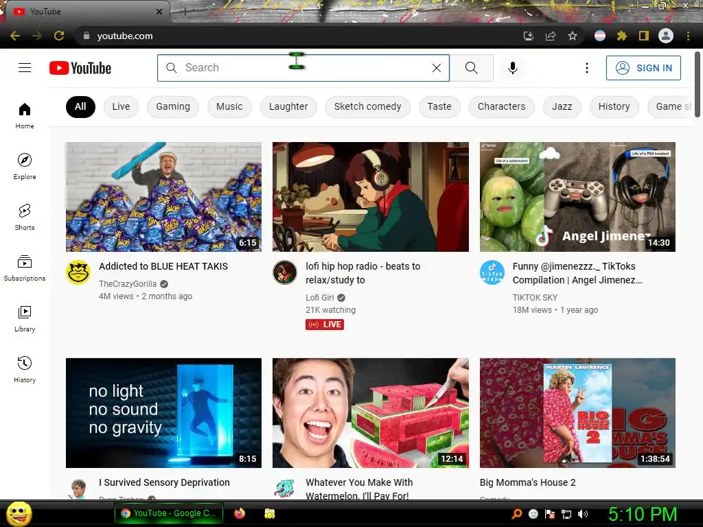Open Subscriptions in sidebar
The height and width of the screenshot is (527, 703).
25,268
